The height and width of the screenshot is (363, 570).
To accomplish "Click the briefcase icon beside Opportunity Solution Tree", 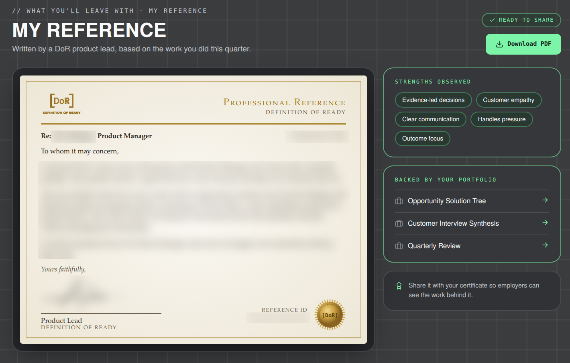I will pos(399,201).
